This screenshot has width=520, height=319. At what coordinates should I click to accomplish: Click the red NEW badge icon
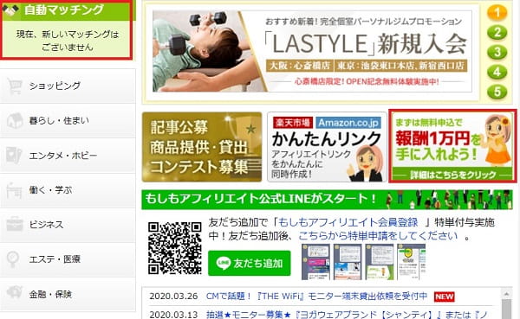(x=444, y=297)
